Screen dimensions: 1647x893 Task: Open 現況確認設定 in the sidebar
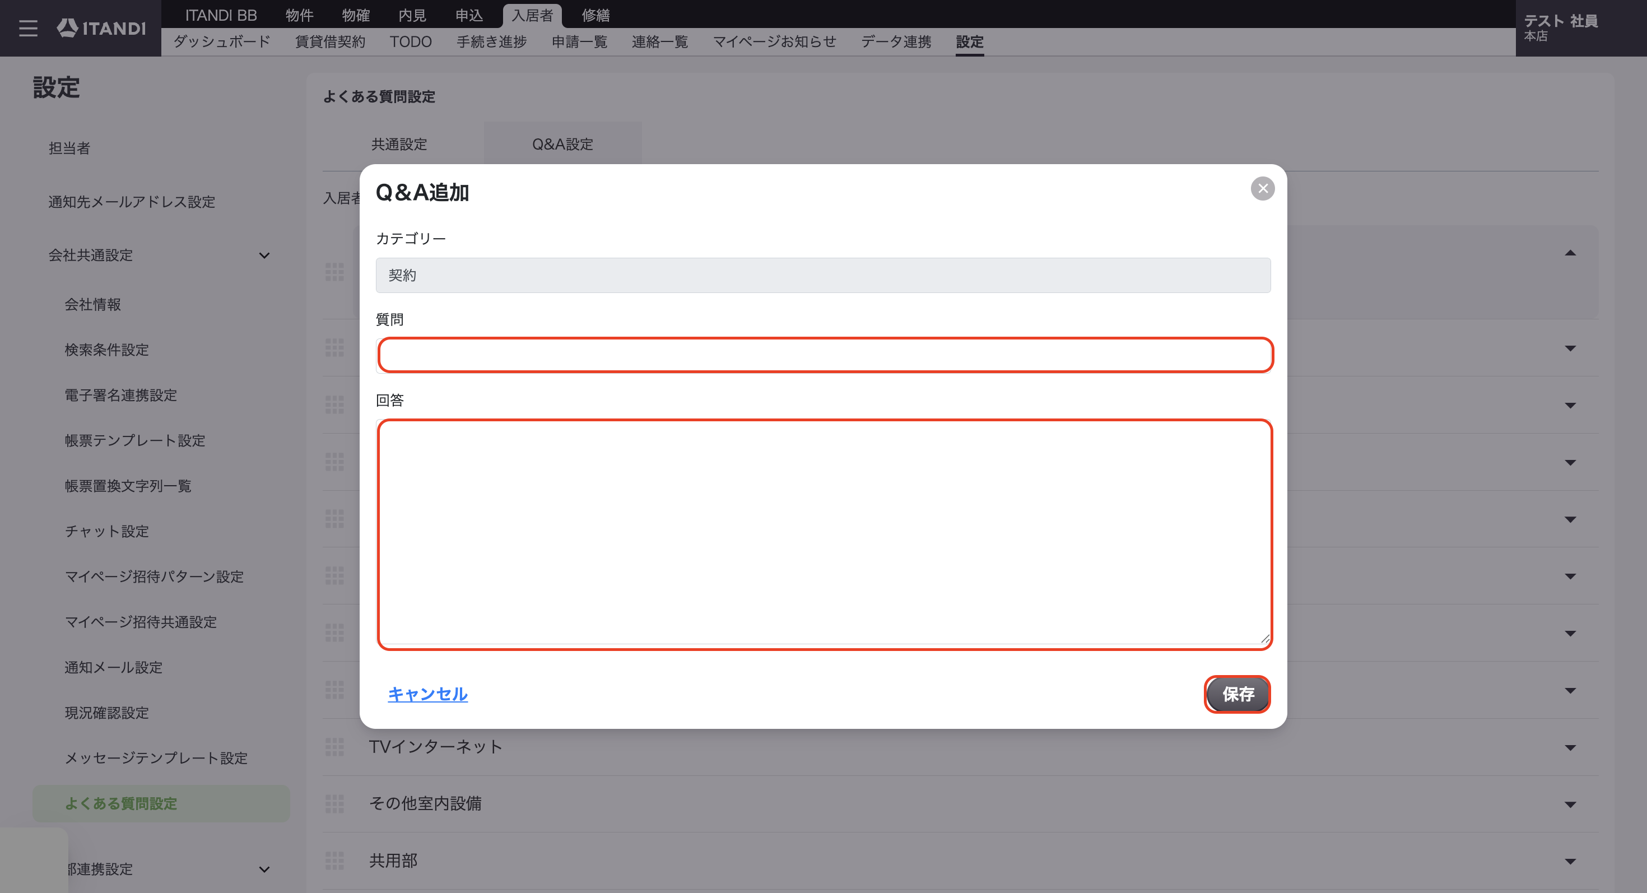tap(107, 713)
